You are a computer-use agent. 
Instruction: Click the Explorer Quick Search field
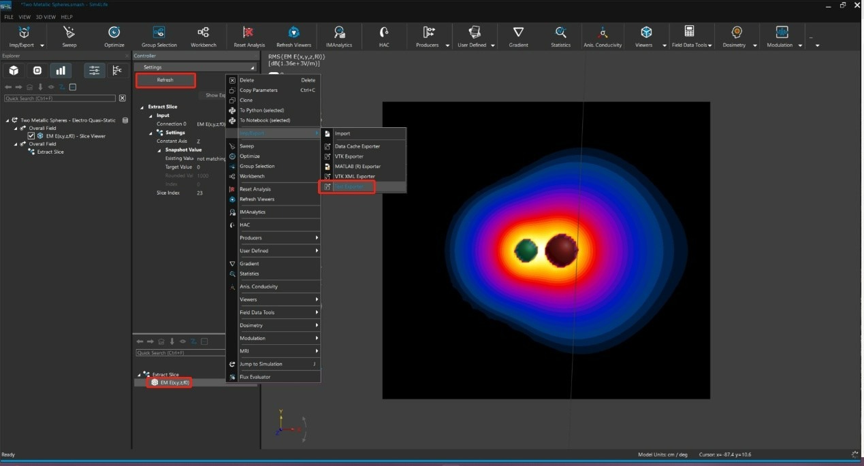(x=60, y=99)
